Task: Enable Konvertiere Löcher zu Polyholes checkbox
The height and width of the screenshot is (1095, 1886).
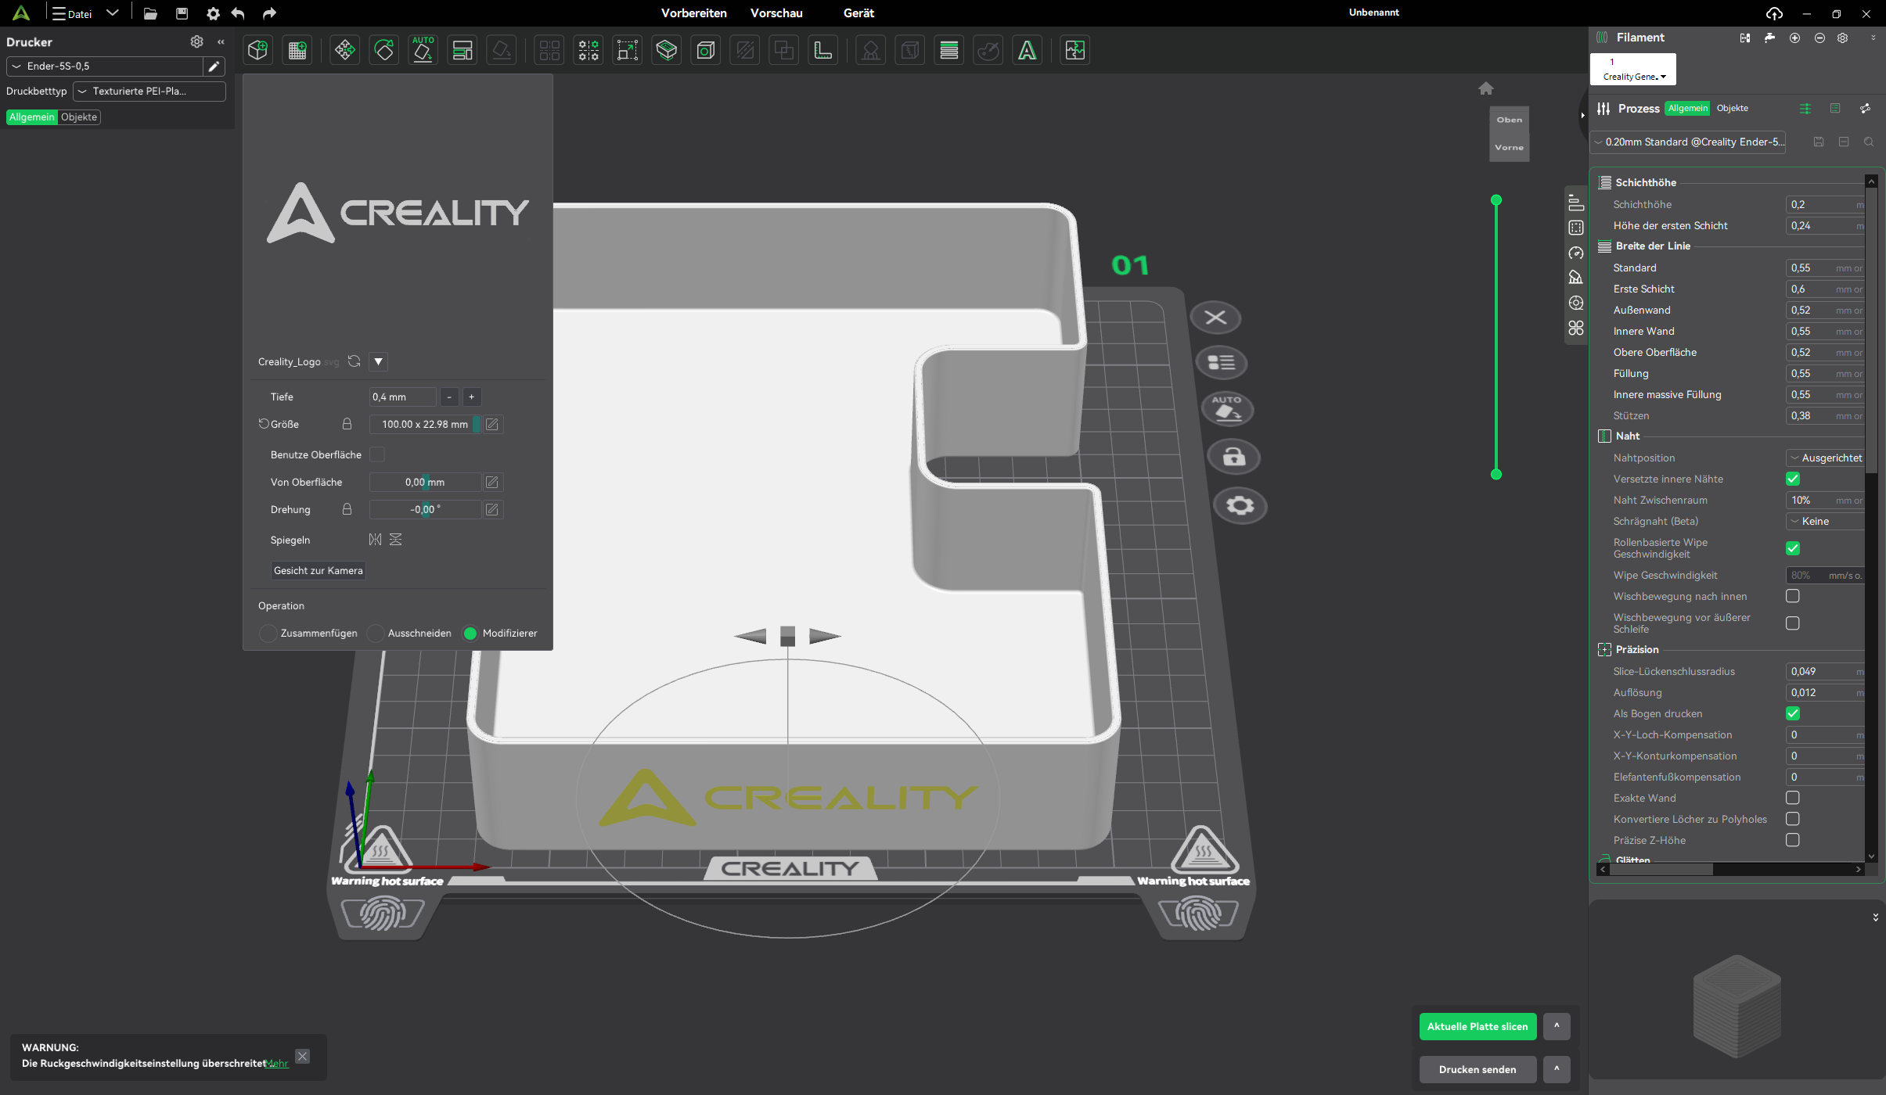Action: (1793, 819)
